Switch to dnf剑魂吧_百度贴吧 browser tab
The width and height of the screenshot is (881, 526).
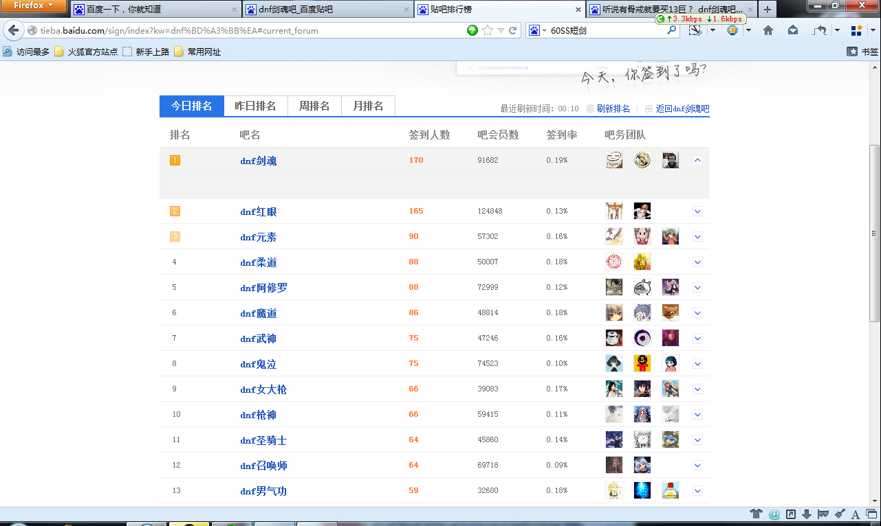click(327, 10)
